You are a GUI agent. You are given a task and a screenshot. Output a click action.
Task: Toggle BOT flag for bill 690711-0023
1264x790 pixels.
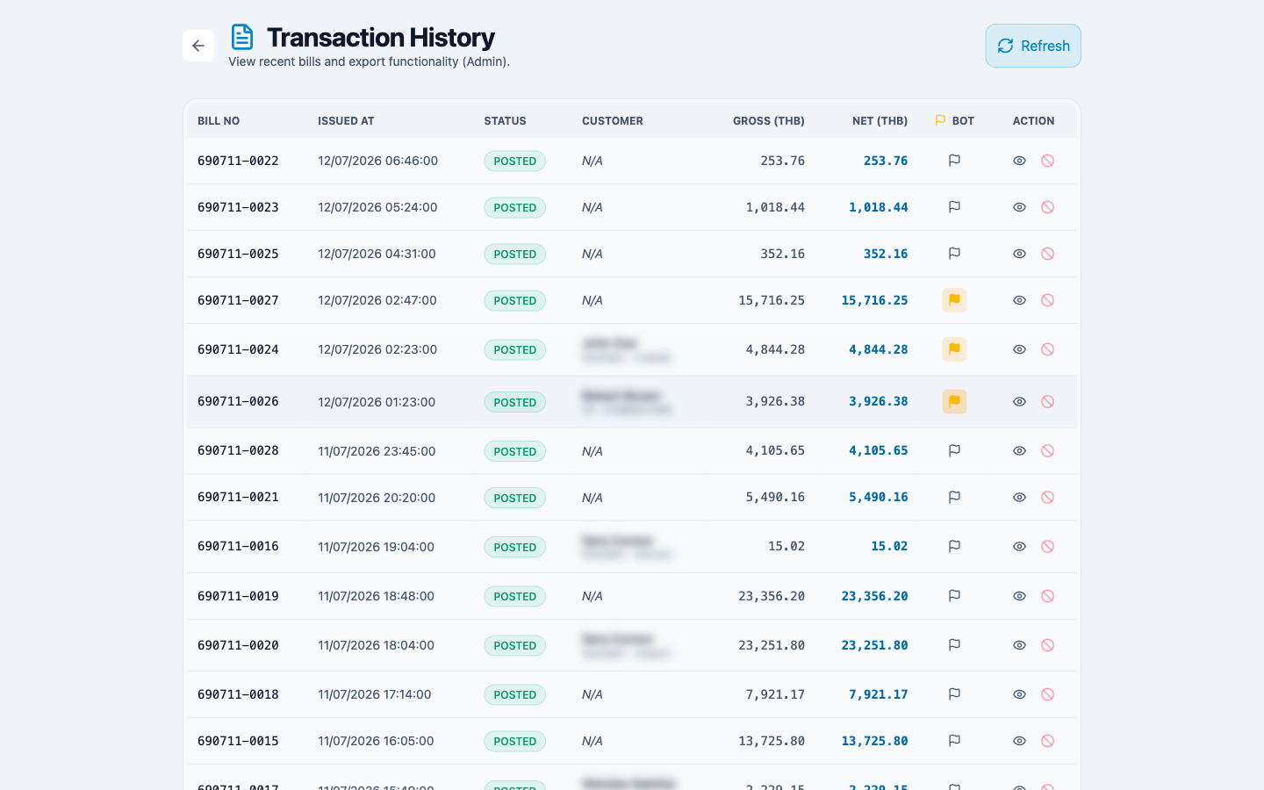coord(954,207)
